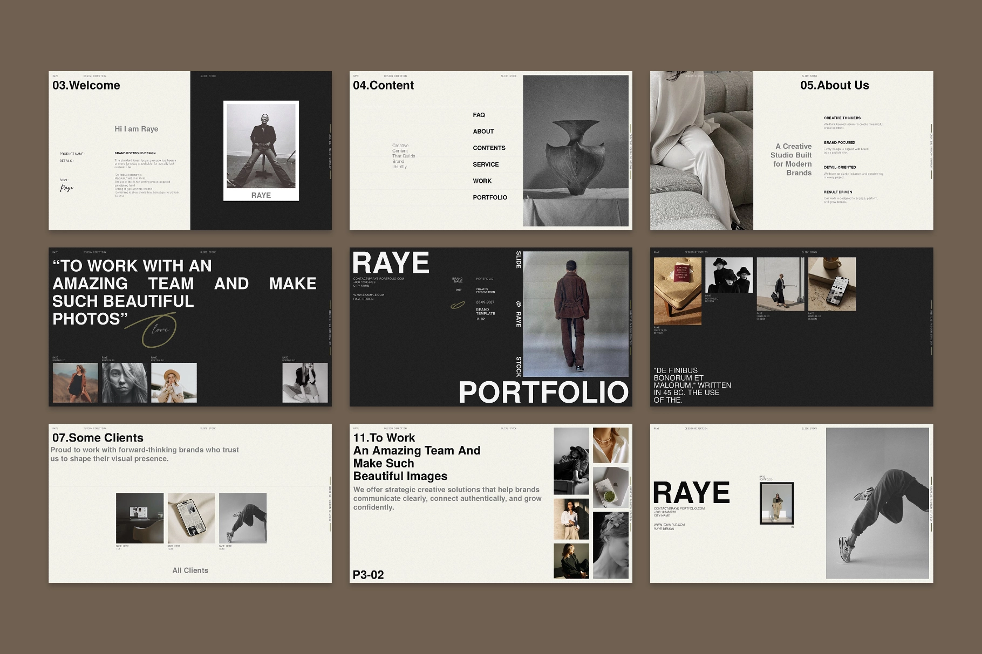
Task: Click the All Clients link on the Some Clients slide
Action: (x=190, y=570)
